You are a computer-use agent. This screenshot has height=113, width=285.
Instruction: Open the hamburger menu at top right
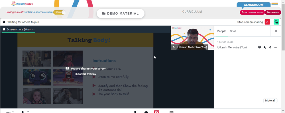[275, 3]
